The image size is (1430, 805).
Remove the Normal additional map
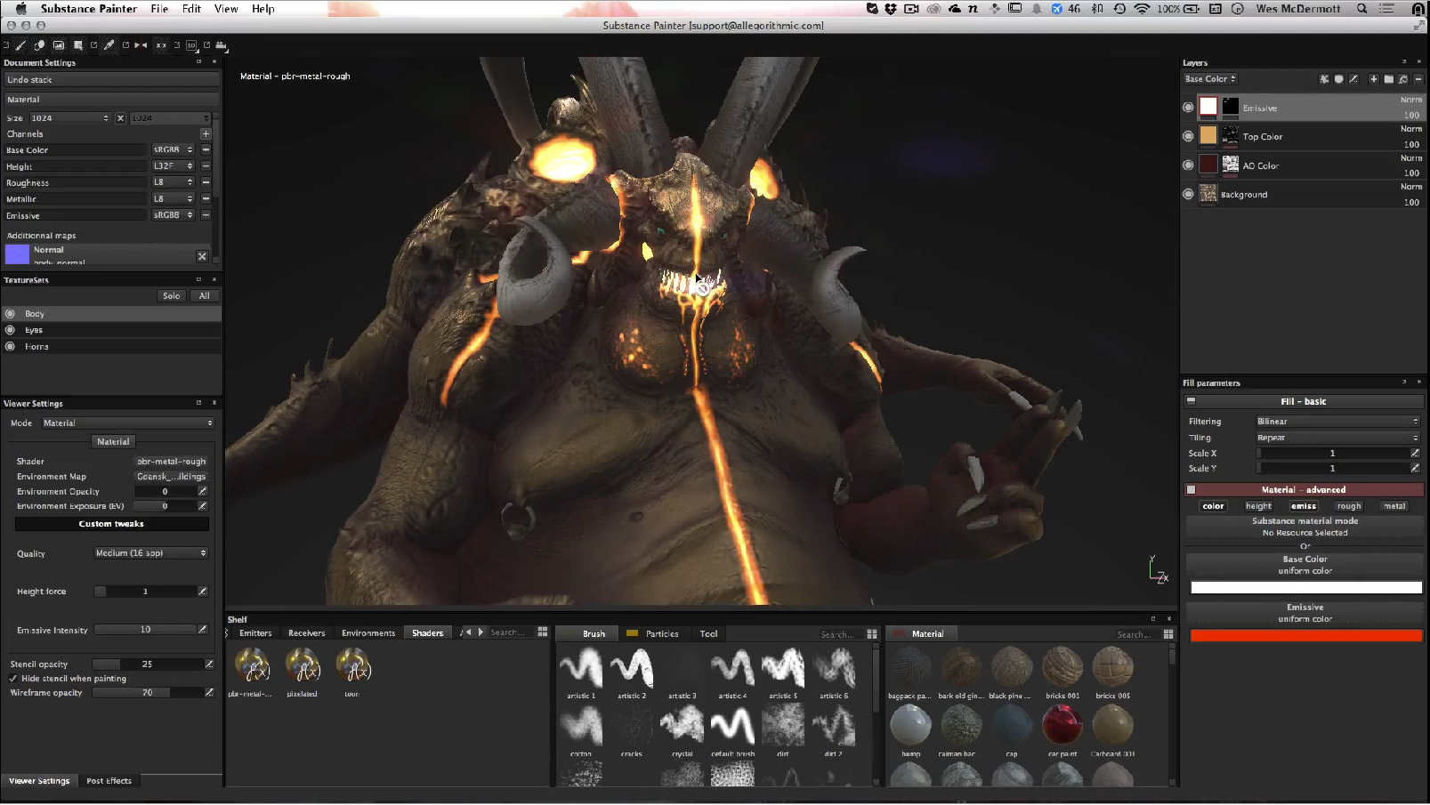(x=202, y=256)
